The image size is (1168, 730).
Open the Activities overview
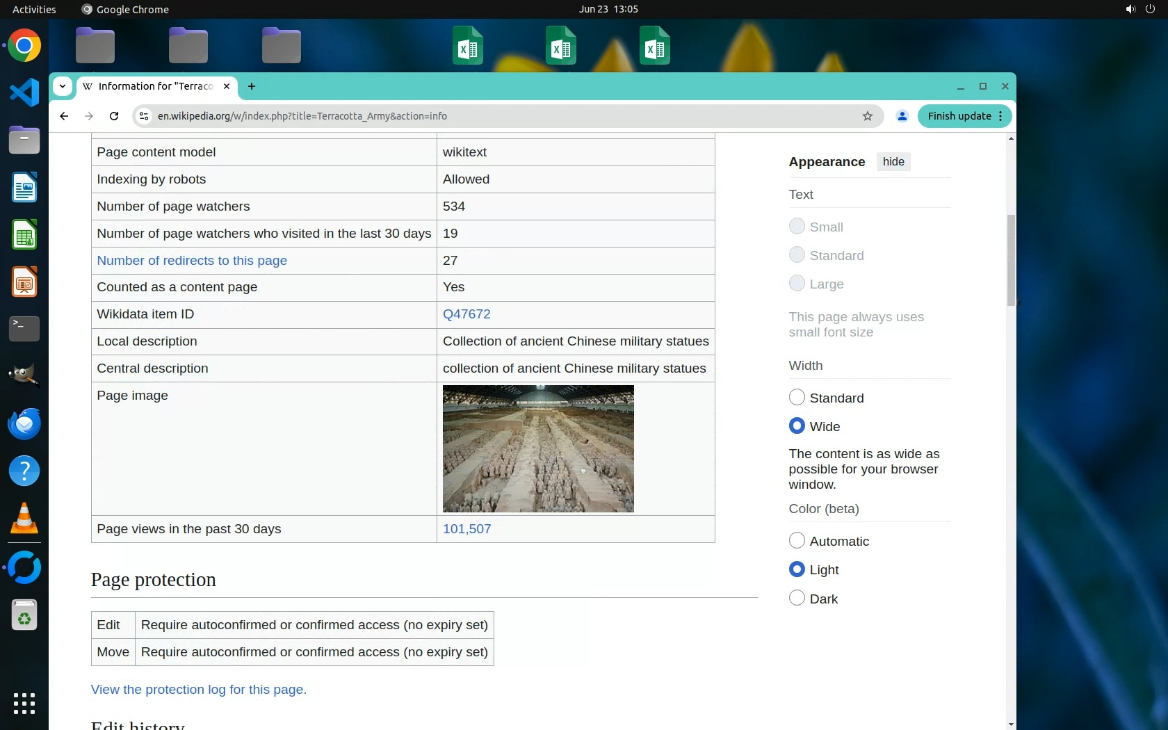[x=34, y=9]
